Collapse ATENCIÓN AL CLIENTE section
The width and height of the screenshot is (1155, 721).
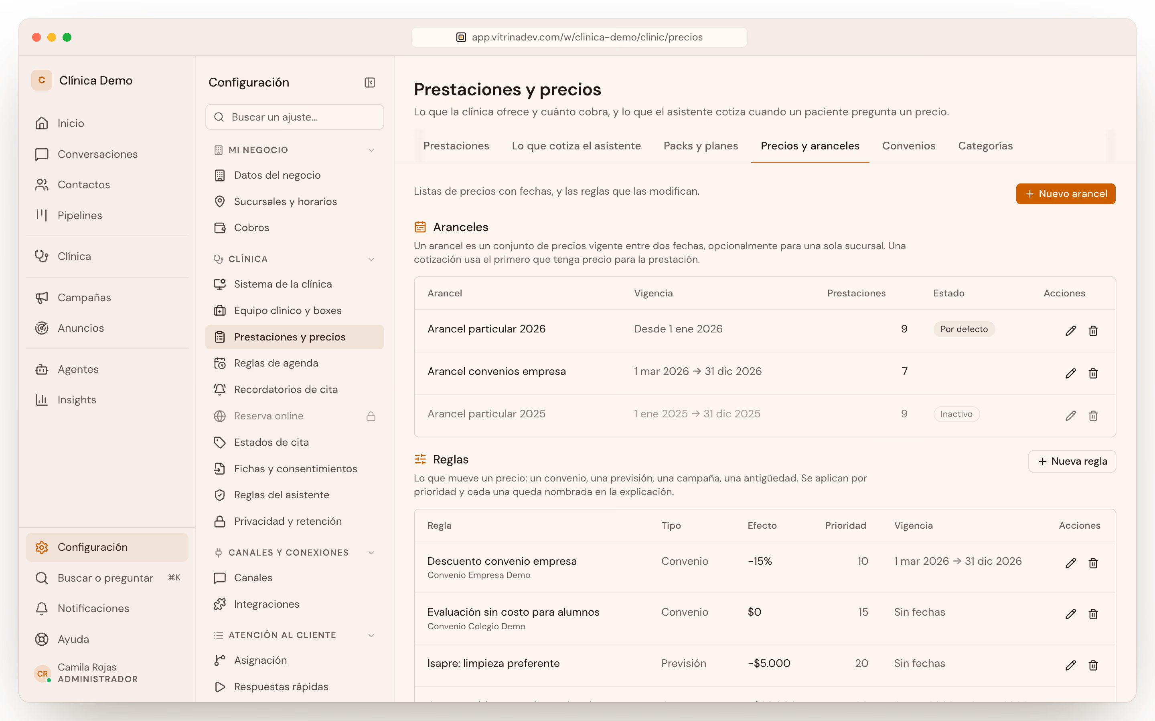pos(294,635)
